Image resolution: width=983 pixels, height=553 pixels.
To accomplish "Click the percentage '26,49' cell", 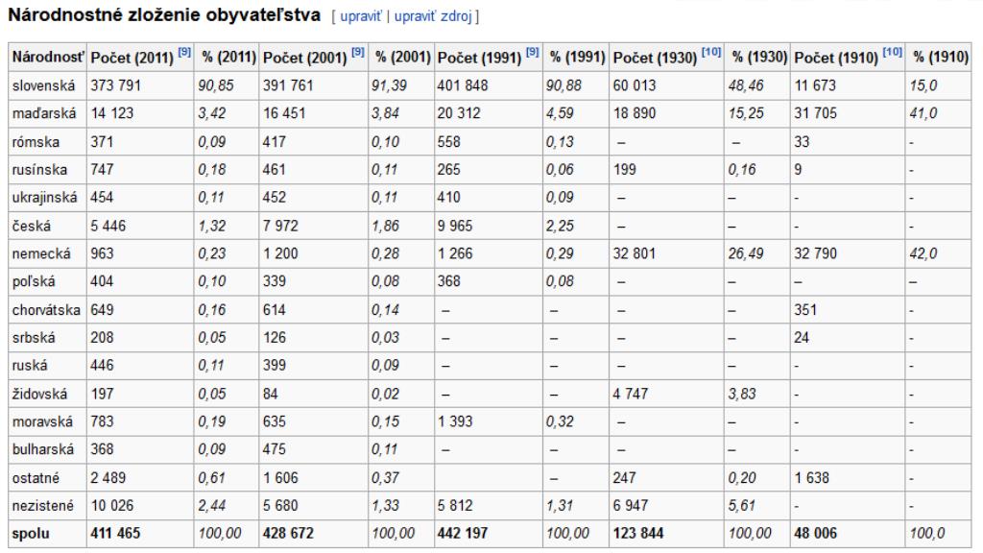I will (x=746, y=253).
